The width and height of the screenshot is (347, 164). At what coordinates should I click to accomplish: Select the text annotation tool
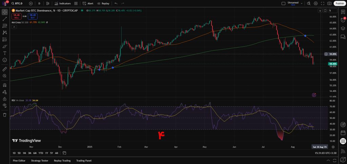click(x=5, y=53)
